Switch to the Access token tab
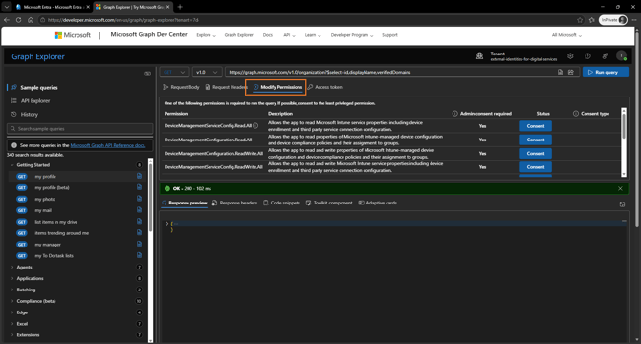 coord(325,87)
